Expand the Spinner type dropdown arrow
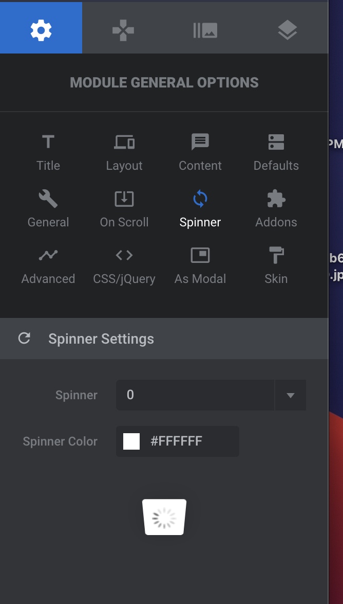Image resolution: width=343 pixels, height=604 pixels. 290,395
